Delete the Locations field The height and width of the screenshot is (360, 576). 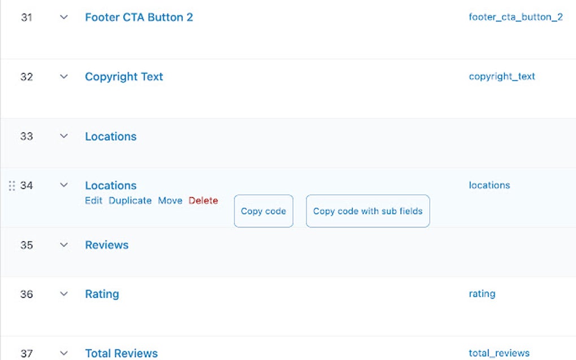tap(203, 200)
